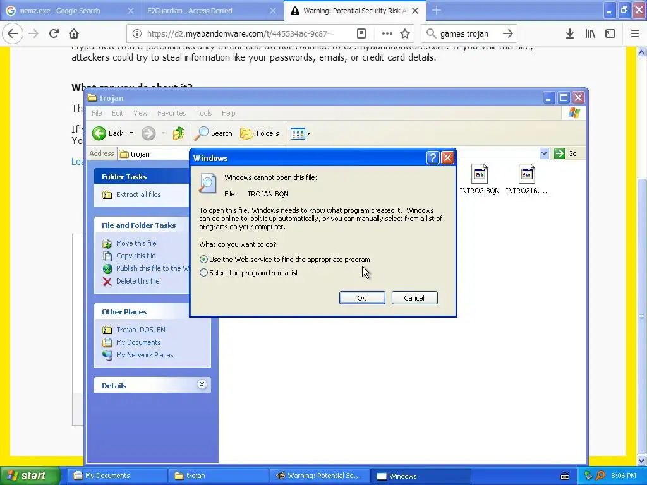Toggle reader view in the address bar
Screen dimensions: 647x485
pos(361,33)
